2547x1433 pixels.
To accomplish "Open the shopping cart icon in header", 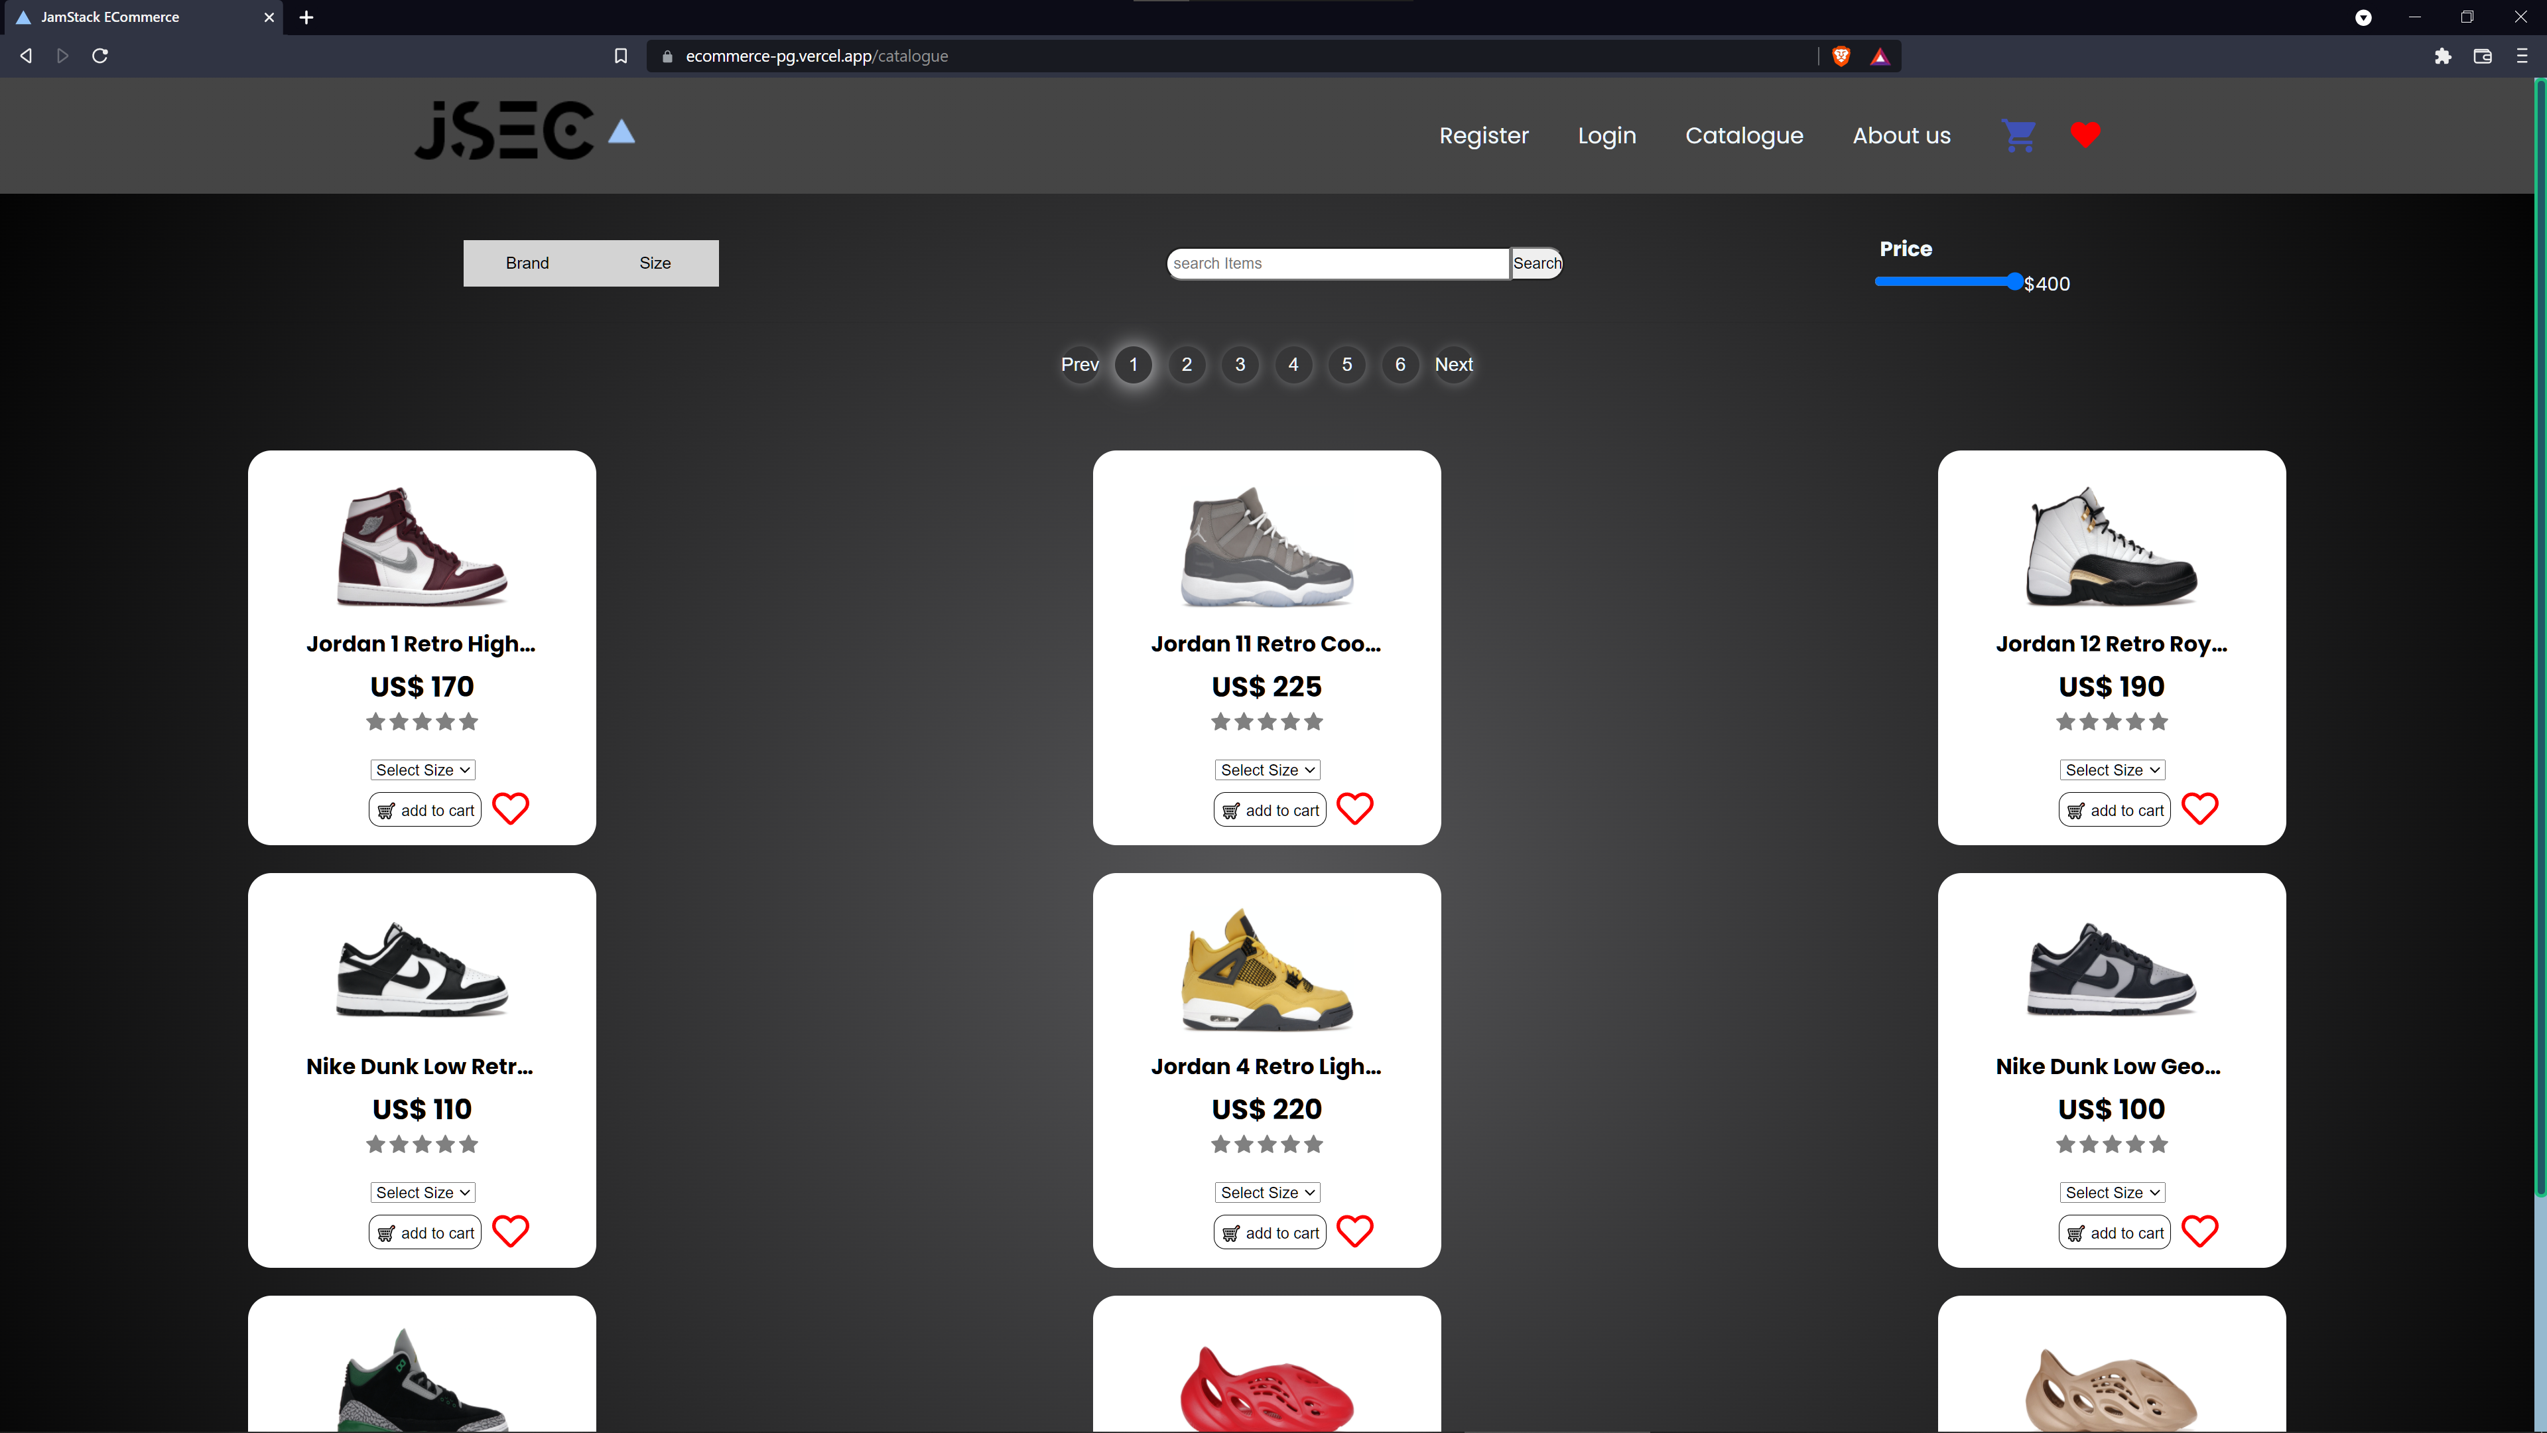I will 2018,135.
